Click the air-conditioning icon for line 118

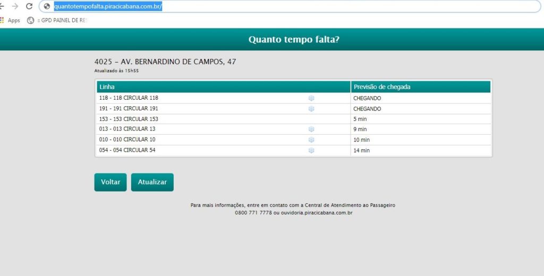311,98
